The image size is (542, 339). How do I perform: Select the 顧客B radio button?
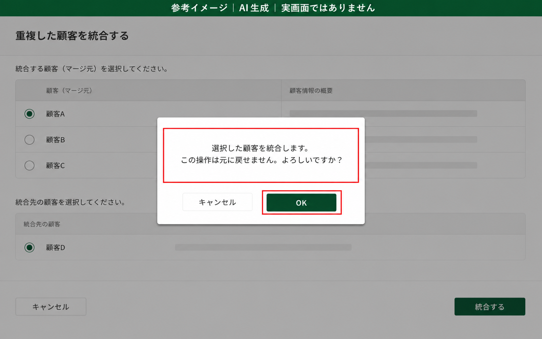coord(29,140)
